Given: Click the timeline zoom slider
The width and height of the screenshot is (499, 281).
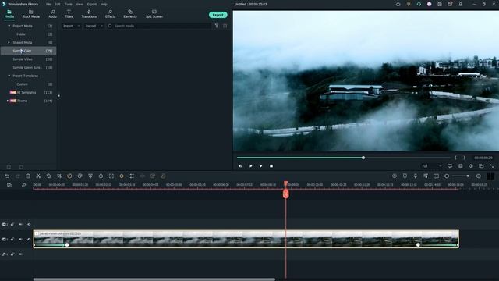Looking at the screenshot, I should (x=461, y=176).
